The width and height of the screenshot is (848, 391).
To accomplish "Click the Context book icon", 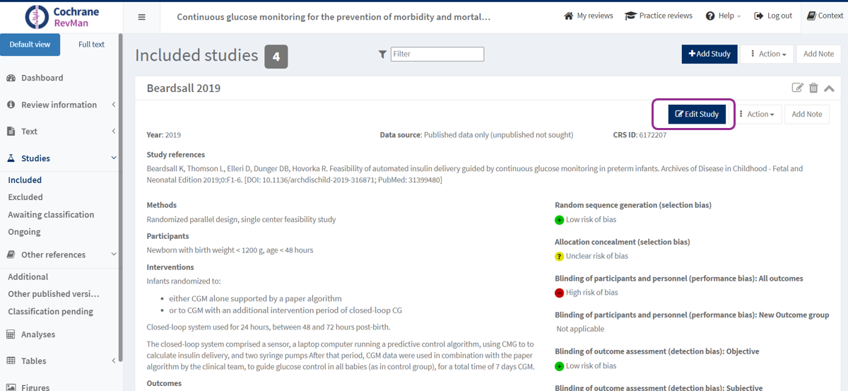I will [811, 16].
